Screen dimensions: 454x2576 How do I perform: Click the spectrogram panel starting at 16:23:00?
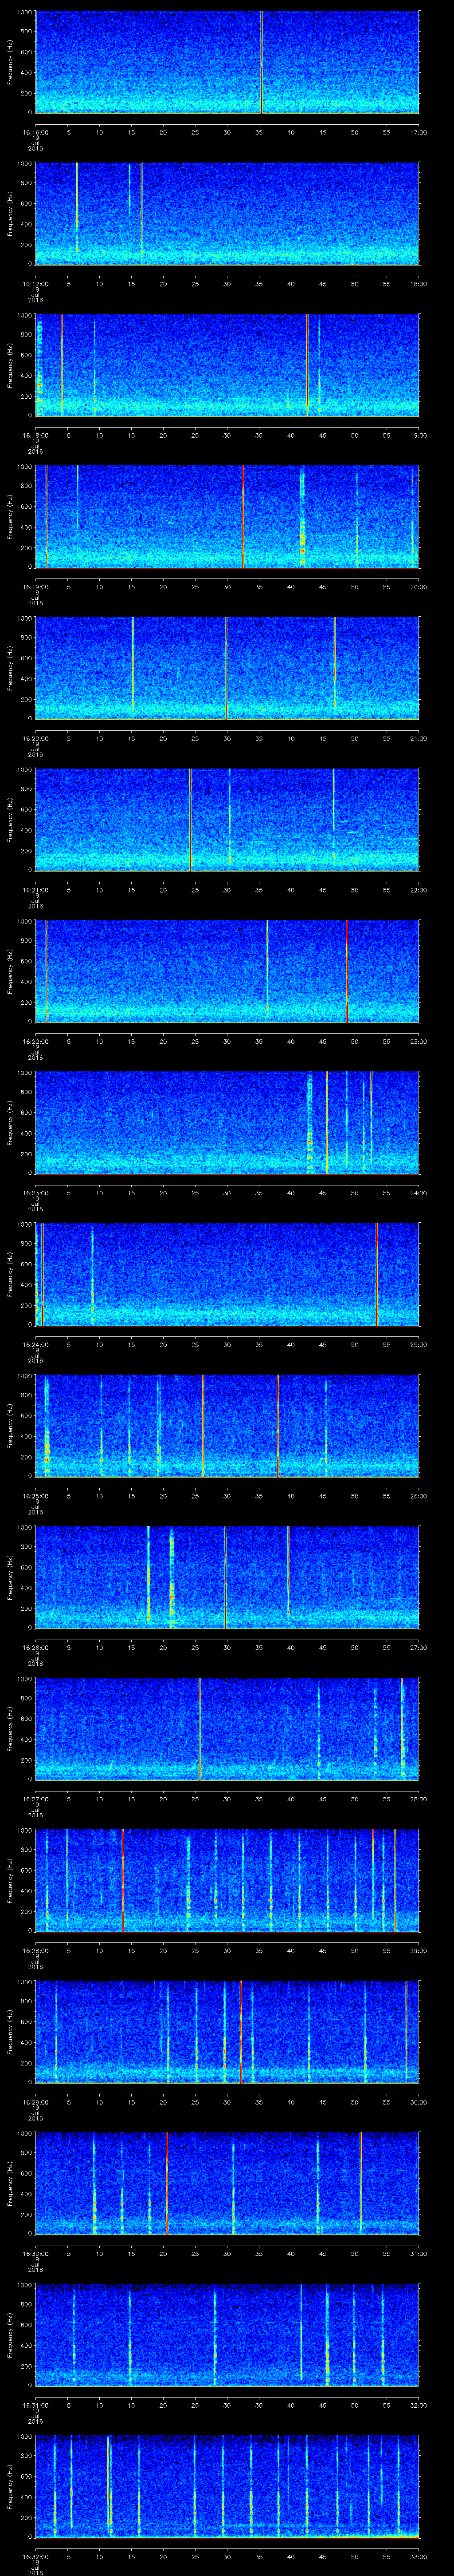coord(227,1123)
